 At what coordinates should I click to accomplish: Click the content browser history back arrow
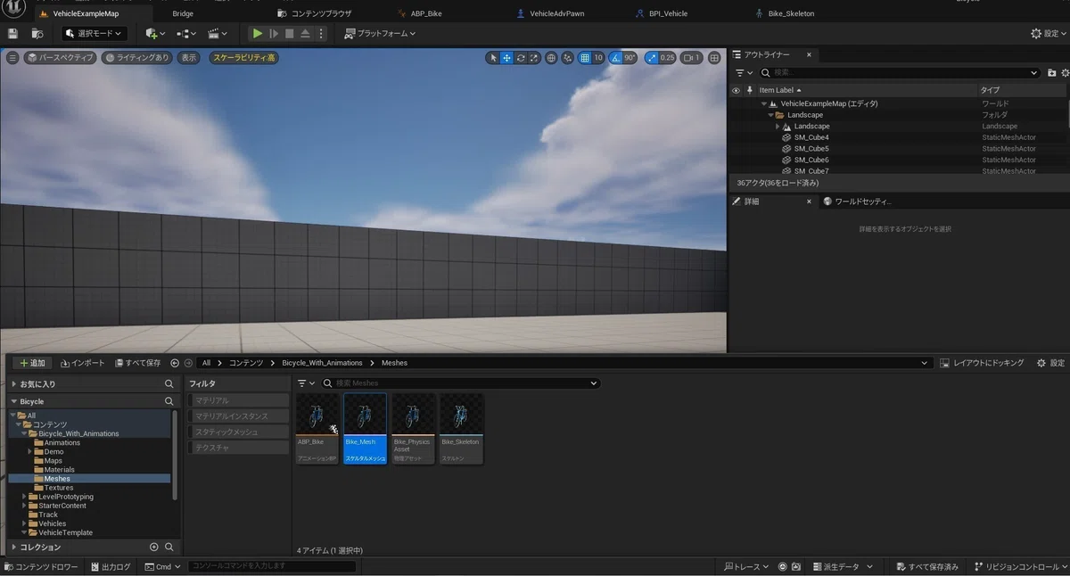point(175,363)
